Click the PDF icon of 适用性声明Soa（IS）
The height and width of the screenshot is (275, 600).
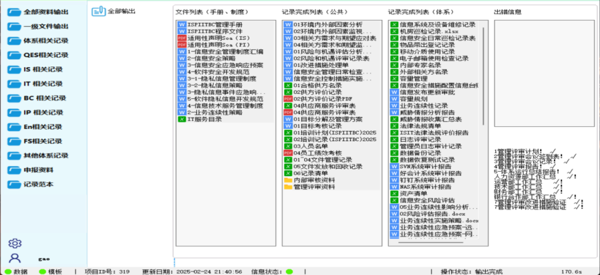pyautogui.click(x=181, y=38)
